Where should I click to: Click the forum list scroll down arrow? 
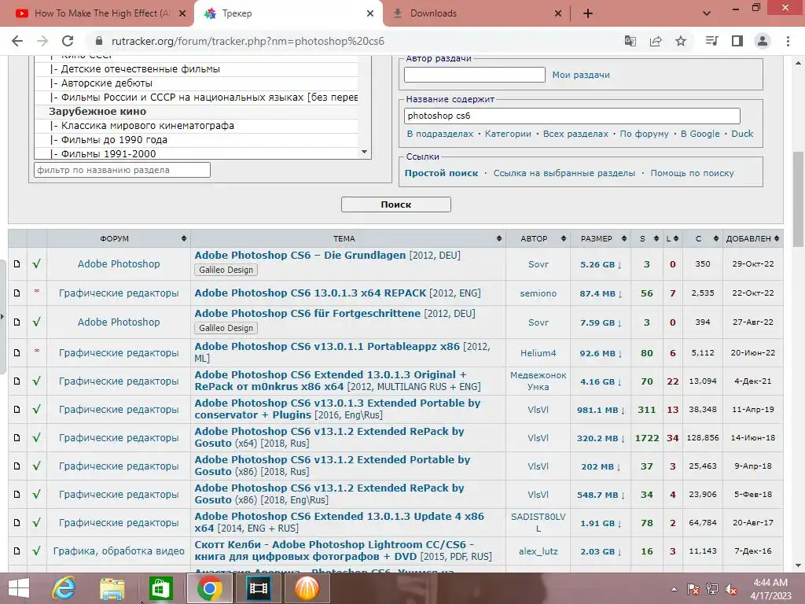coord(365,152)
